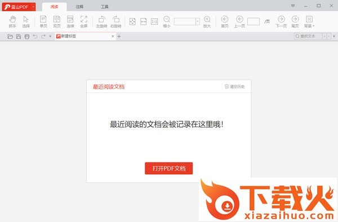Rotate page left (左旋转)
Image resolution: width=338 pixels, height=222 pixels.
(x=101, y=21)
